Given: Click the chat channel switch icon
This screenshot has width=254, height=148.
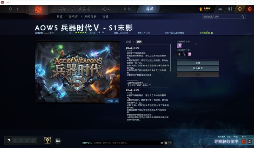Looking at the screenshot, I should coord(166,143).
